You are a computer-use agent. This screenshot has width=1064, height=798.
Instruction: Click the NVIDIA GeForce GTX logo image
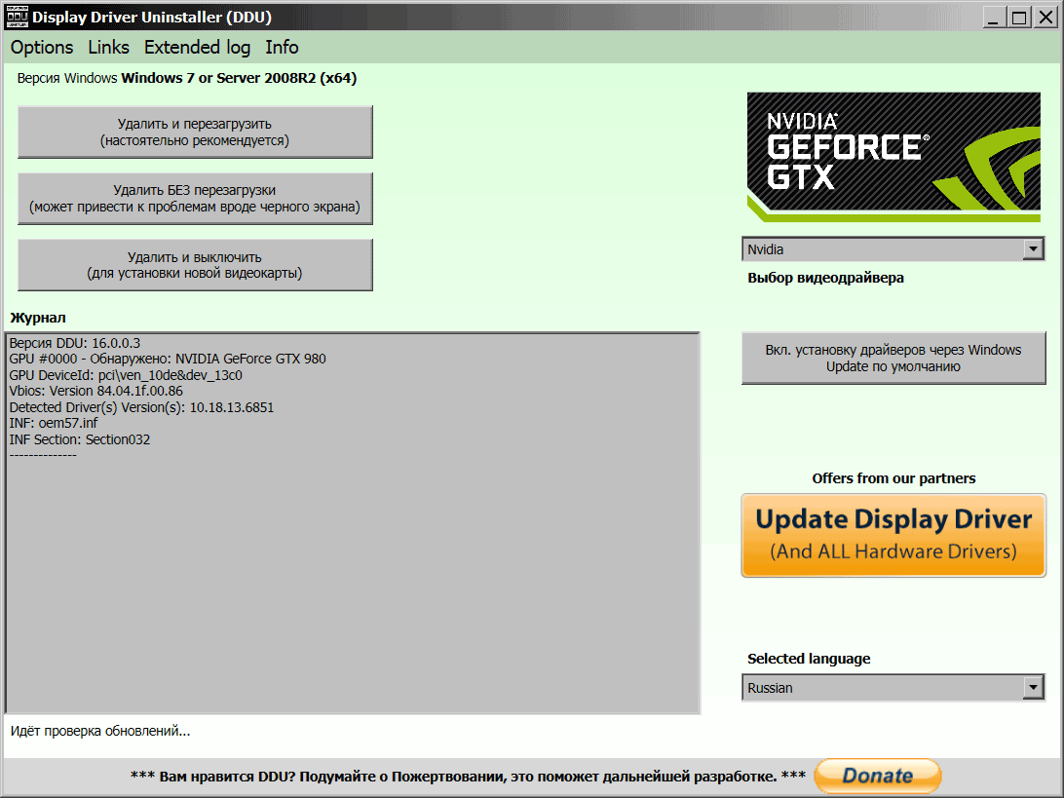[893, 157]
